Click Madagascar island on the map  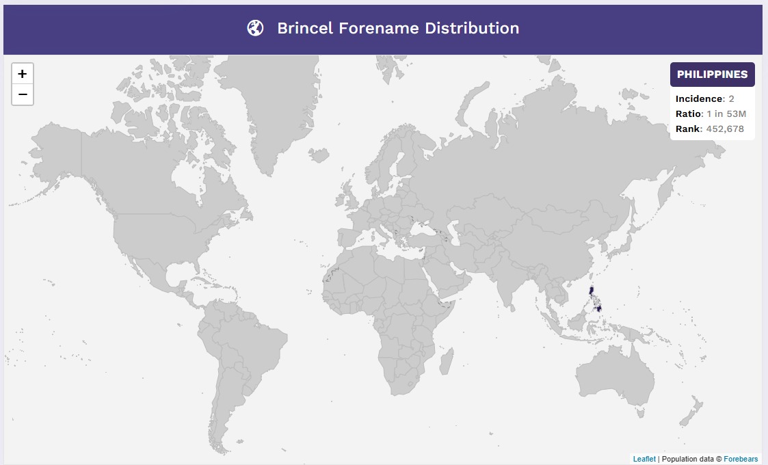(446, 362)
